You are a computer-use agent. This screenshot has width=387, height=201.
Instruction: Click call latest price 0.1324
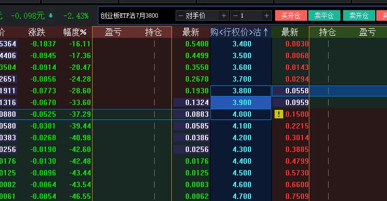click(197, 102)
